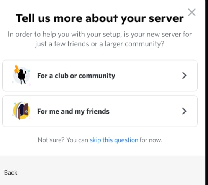Click the setup description paragraph text
The image size is (208, 185).
[x=100, y=39]
